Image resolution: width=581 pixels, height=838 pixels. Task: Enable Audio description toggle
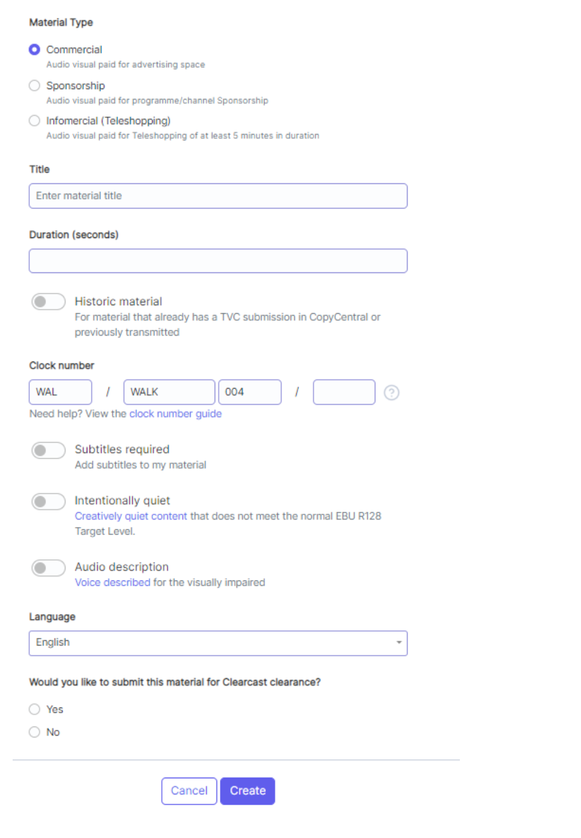pos(48,568)
